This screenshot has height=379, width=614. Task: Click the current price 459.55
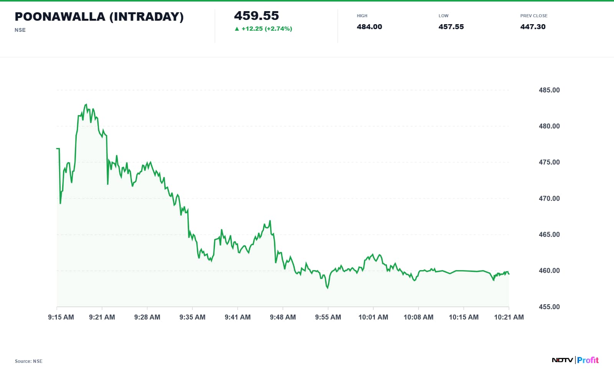pyautogui.click(x=256, y=16)
